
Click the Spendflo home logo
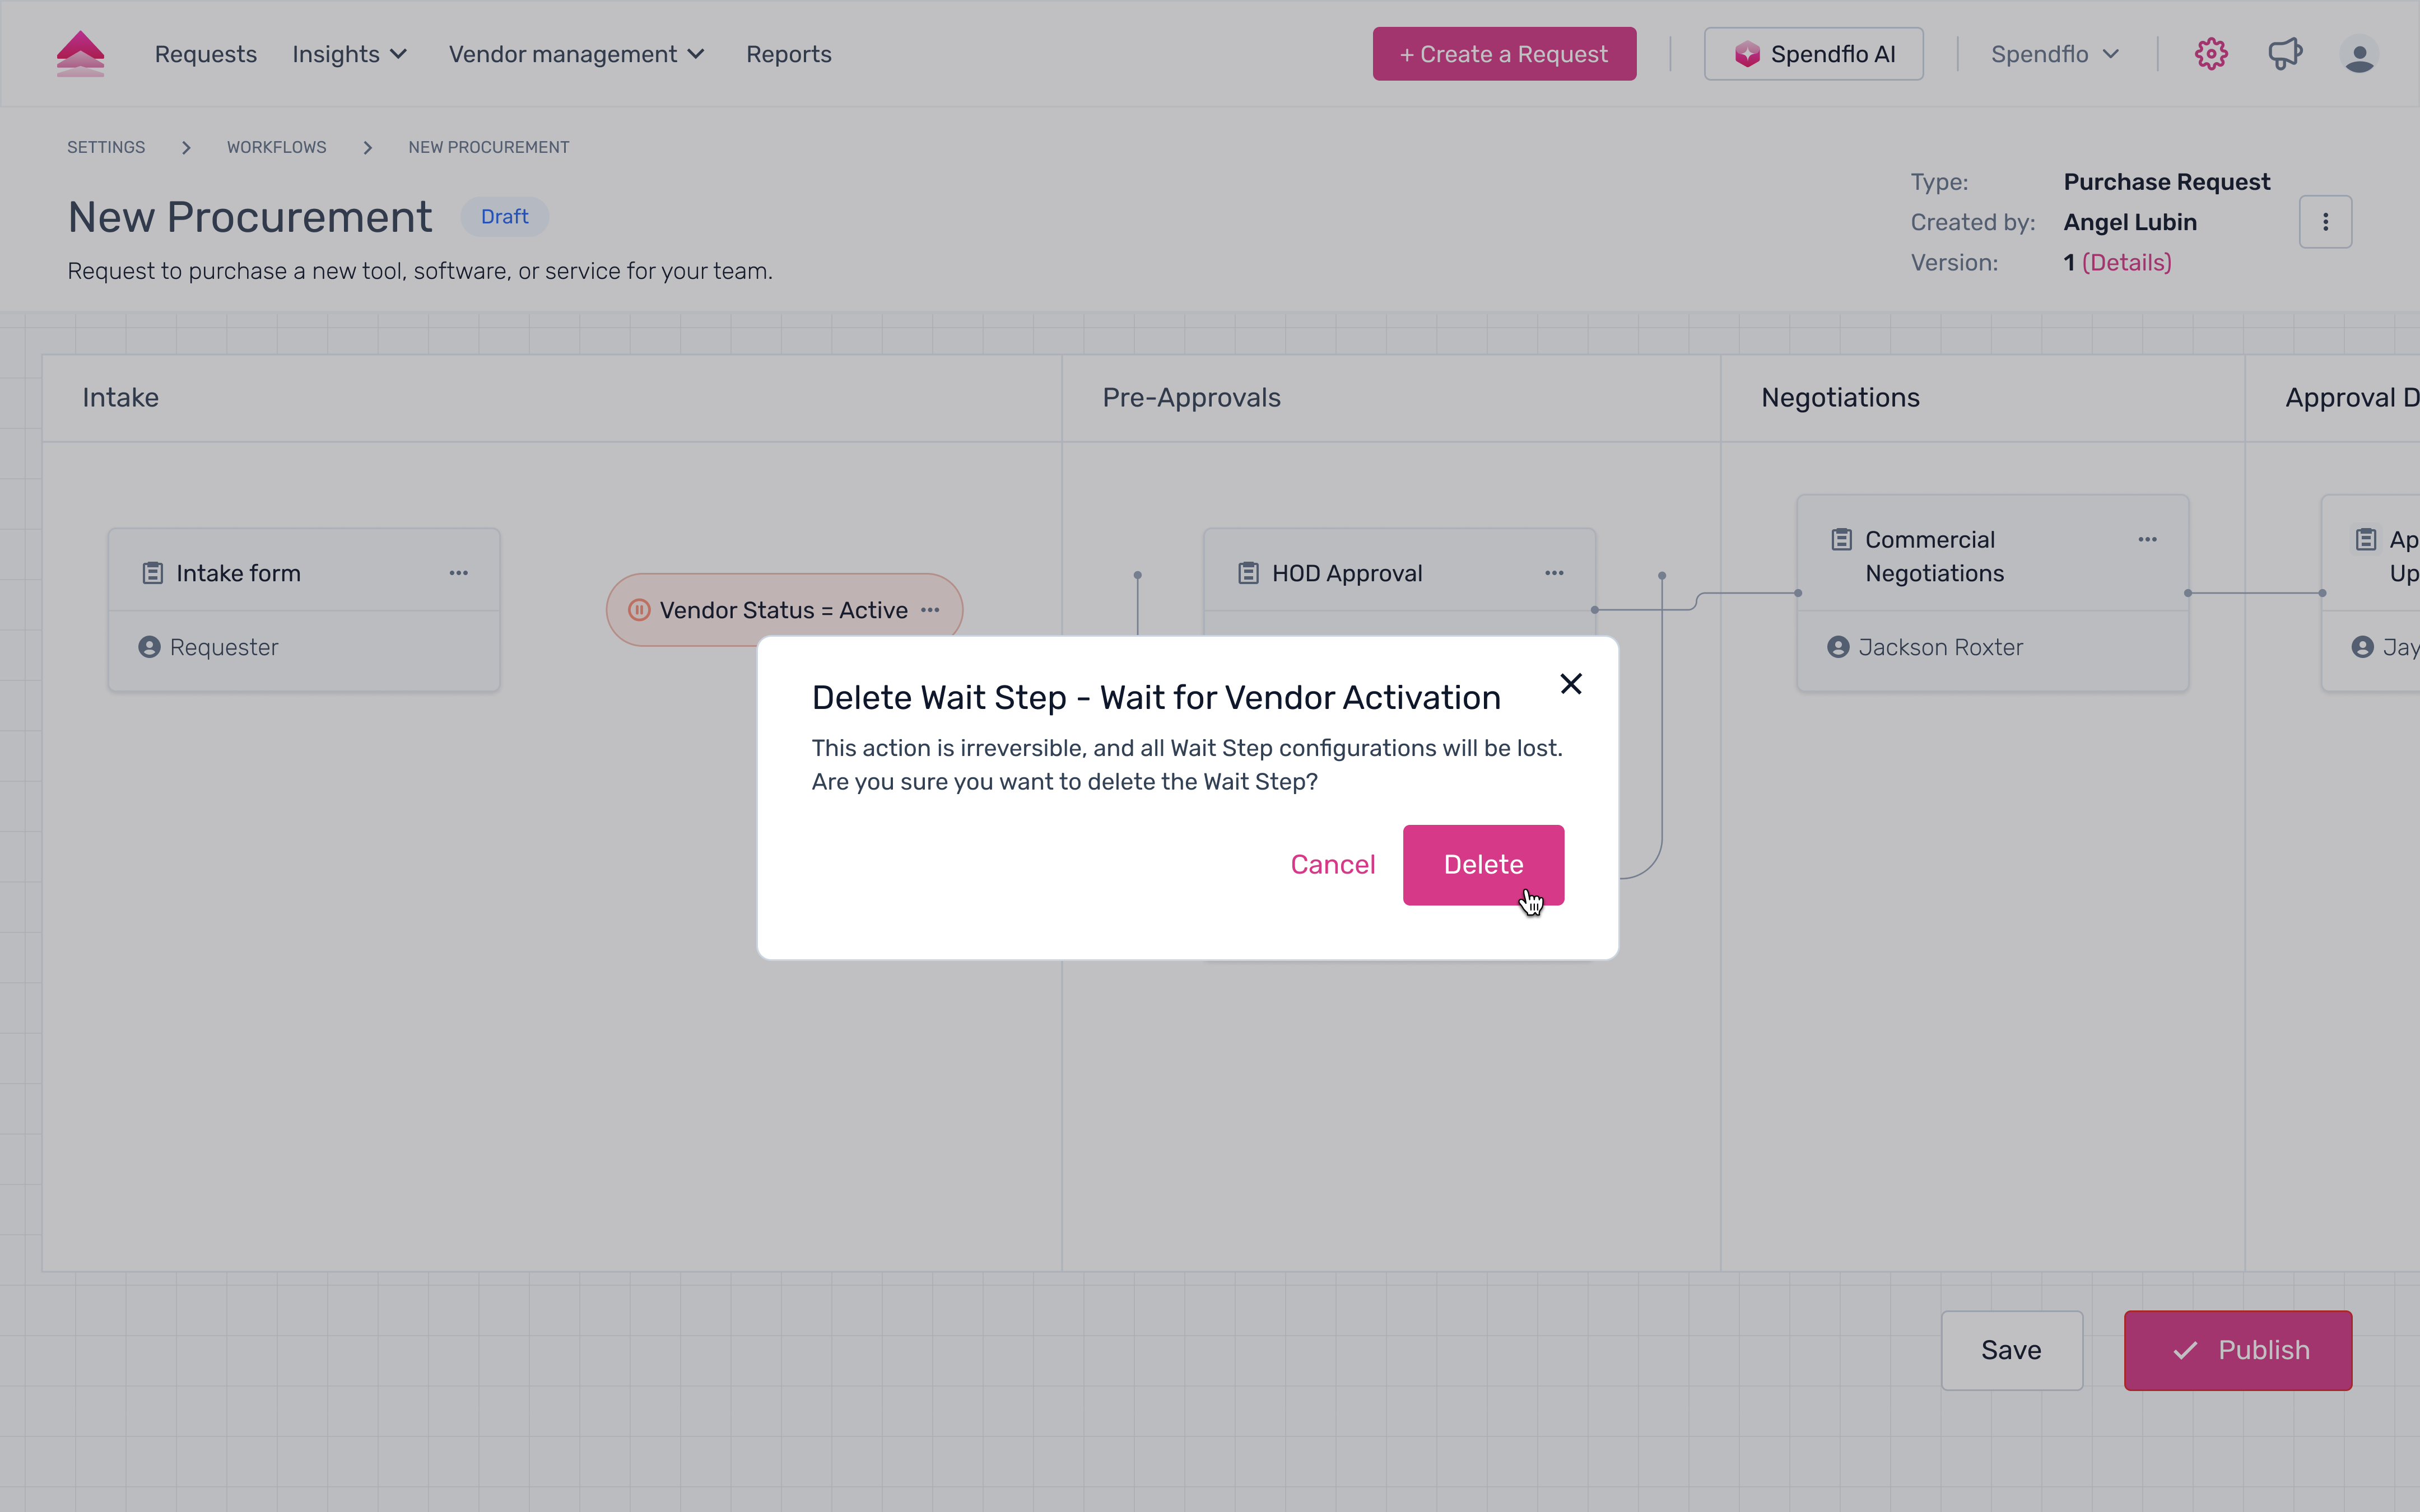(80, 54)
